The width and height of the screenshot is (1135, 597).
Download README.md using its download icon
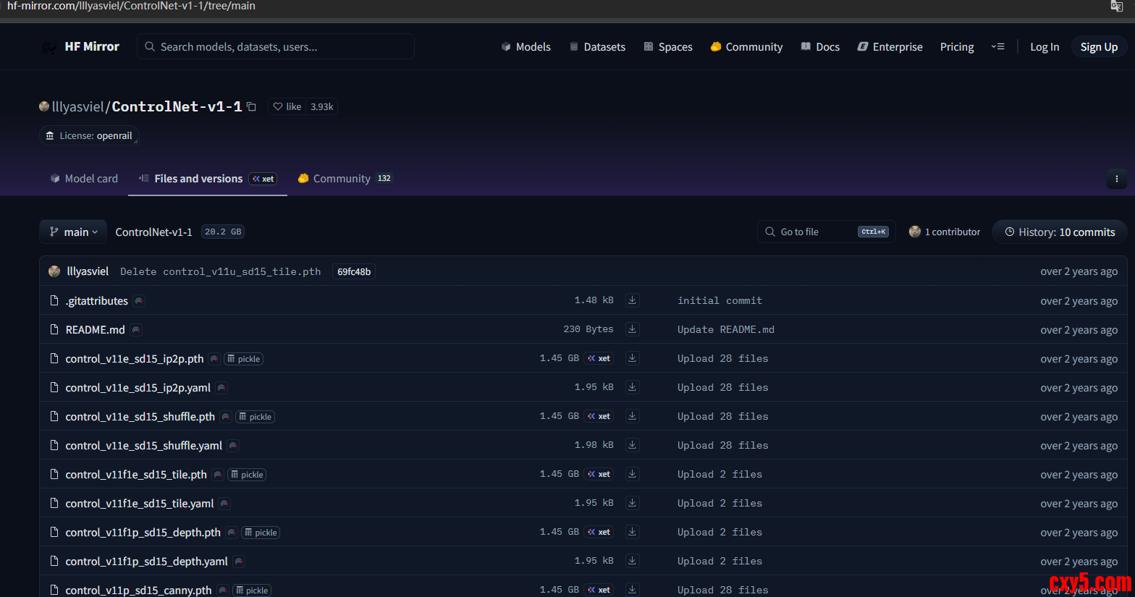click(632, 329)
